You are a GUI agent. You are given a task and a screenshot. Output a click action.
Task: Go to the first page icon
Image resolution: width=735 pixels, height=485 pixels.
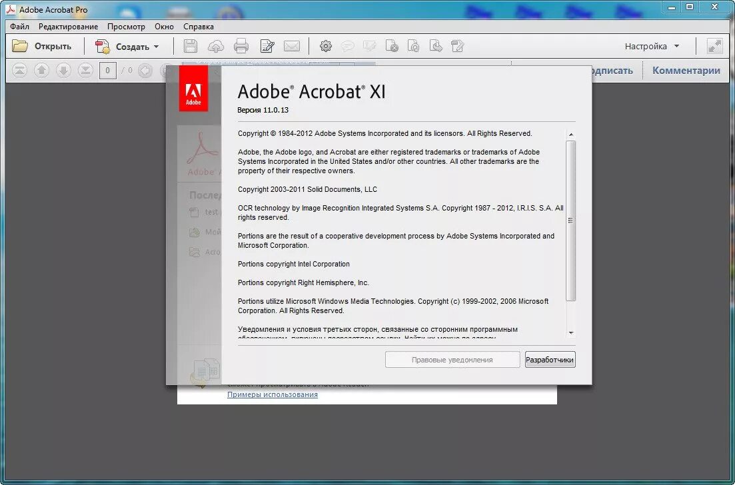(x=19, y=71)
